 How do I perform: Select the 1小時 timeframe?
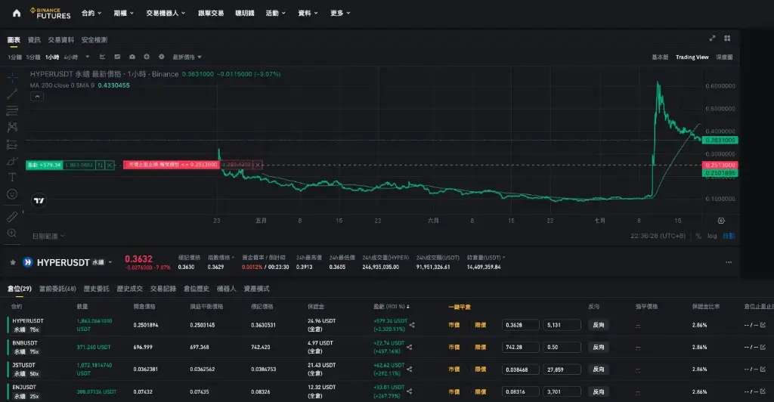coord(52,57)
